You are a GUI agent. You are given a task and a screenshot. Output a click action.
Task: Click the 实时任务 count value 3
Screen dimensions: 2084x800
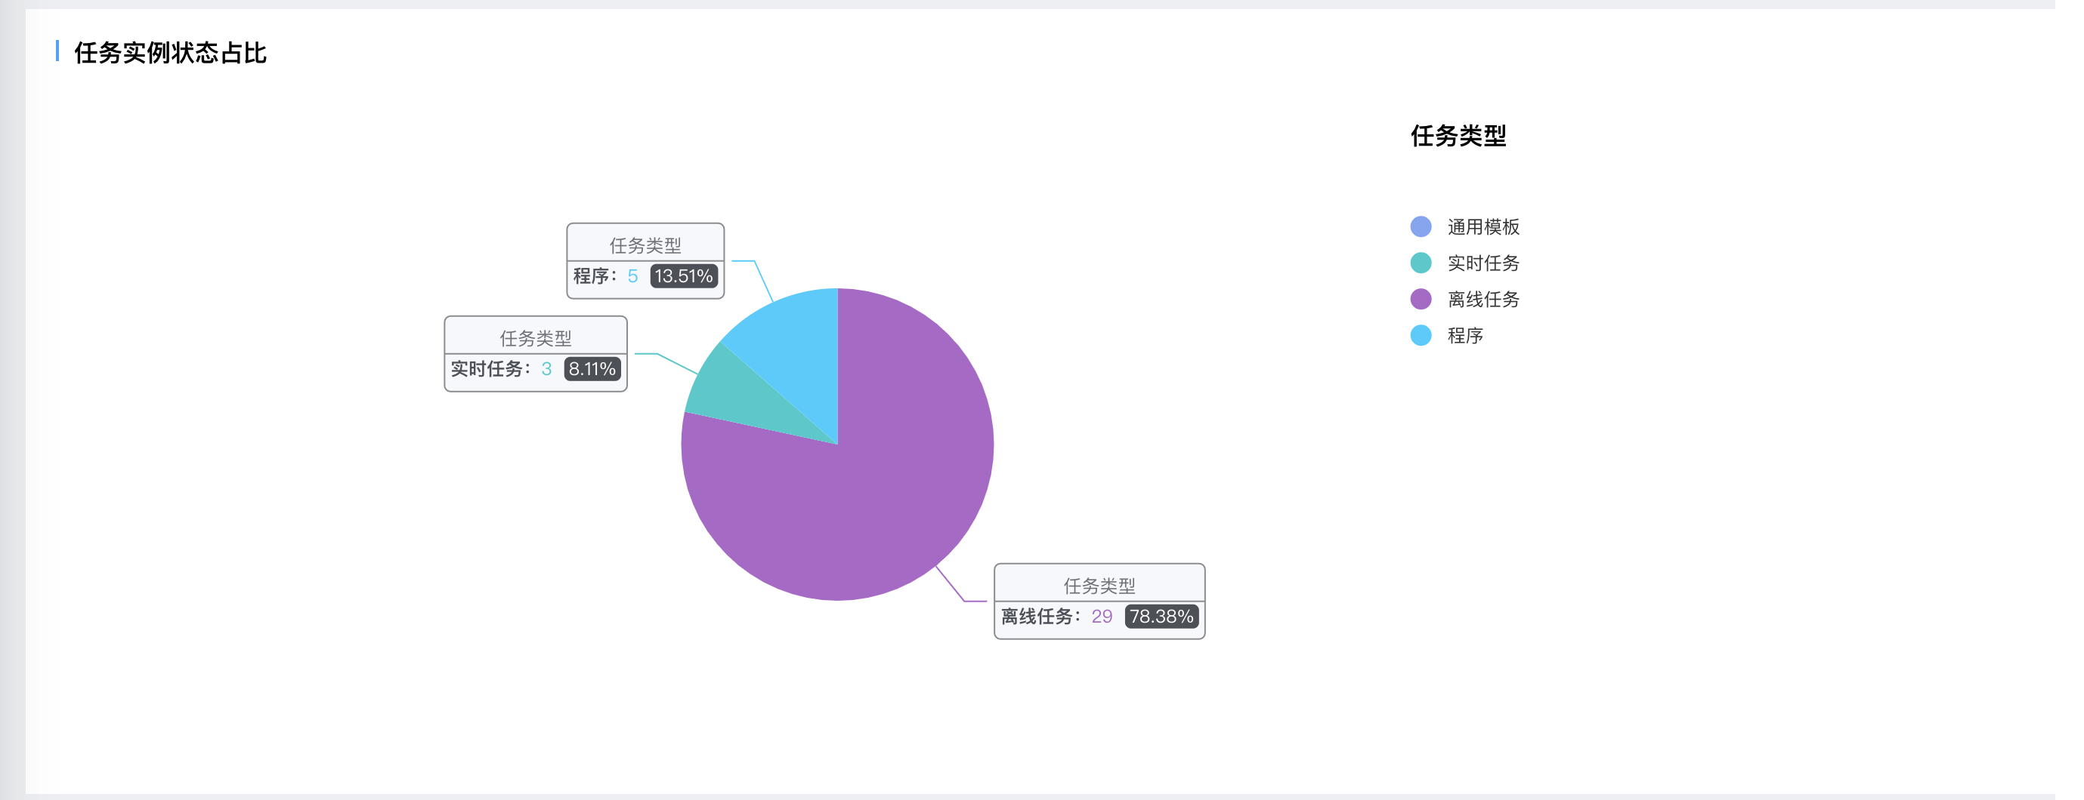pos(547,369)
